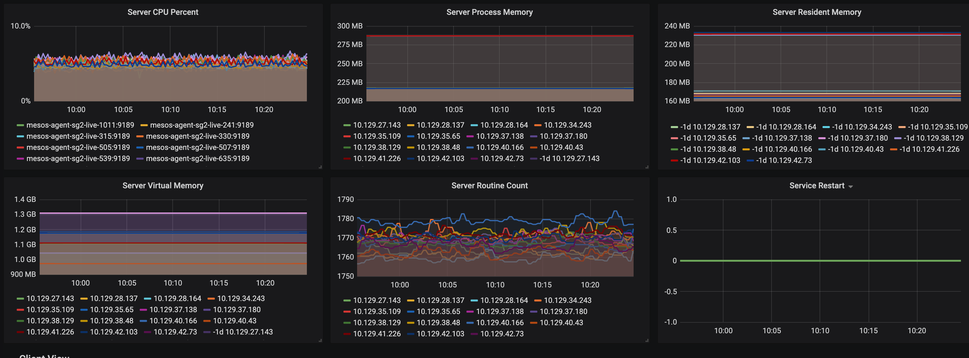Click resize handle of Server Virtual Memory panel
This screenshot has height=358, width=969.
[320, 340]
